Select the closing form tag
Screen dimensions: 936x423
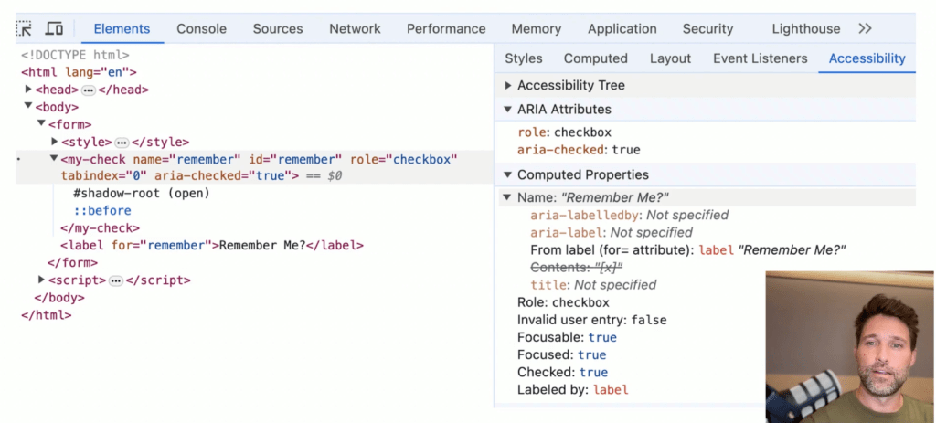coord(72,262)
